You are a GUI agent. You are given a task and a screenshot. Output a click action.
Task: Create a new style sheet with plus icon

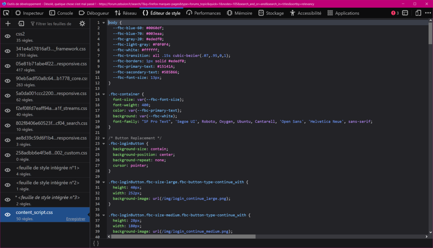click(x=8, y=24)
